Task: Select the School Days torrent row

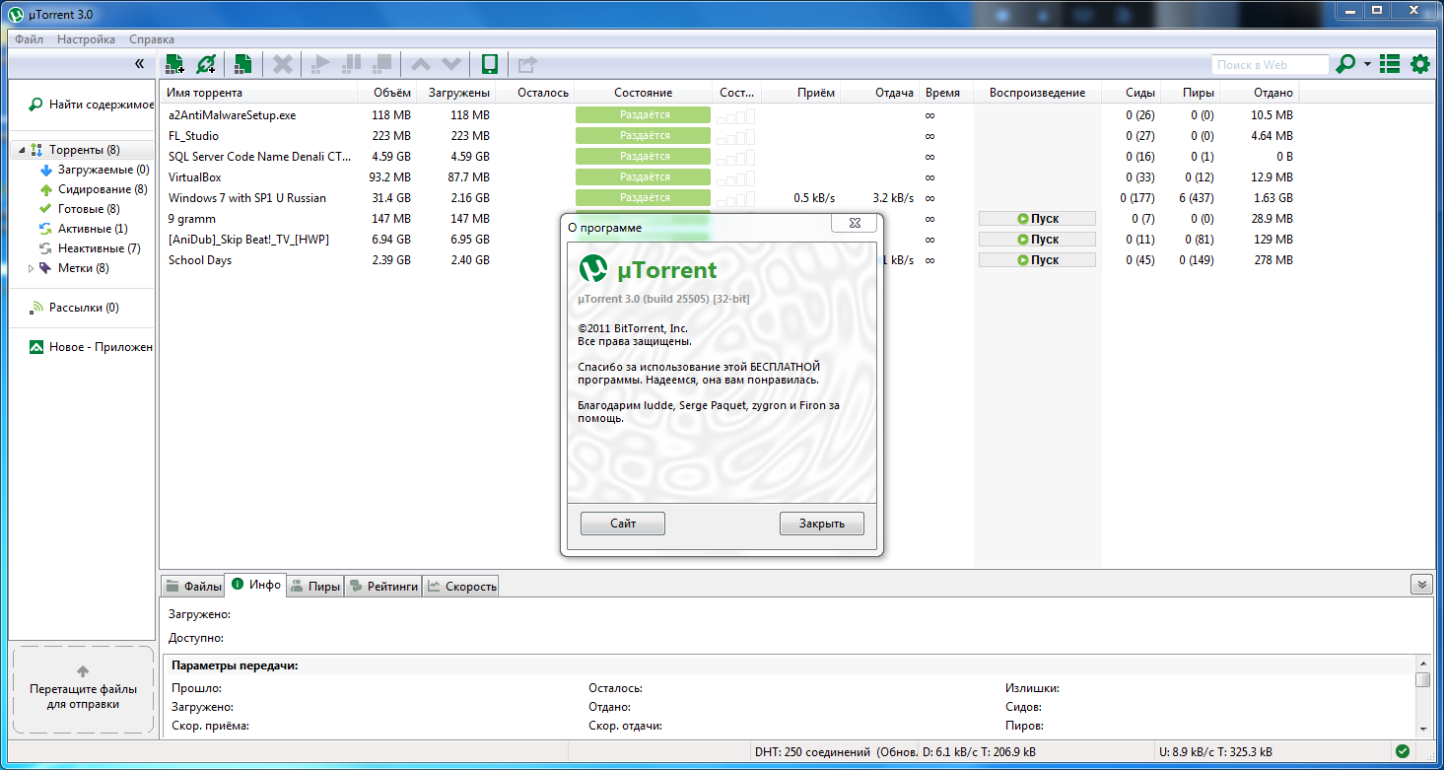Action: (x=363, y=260)
